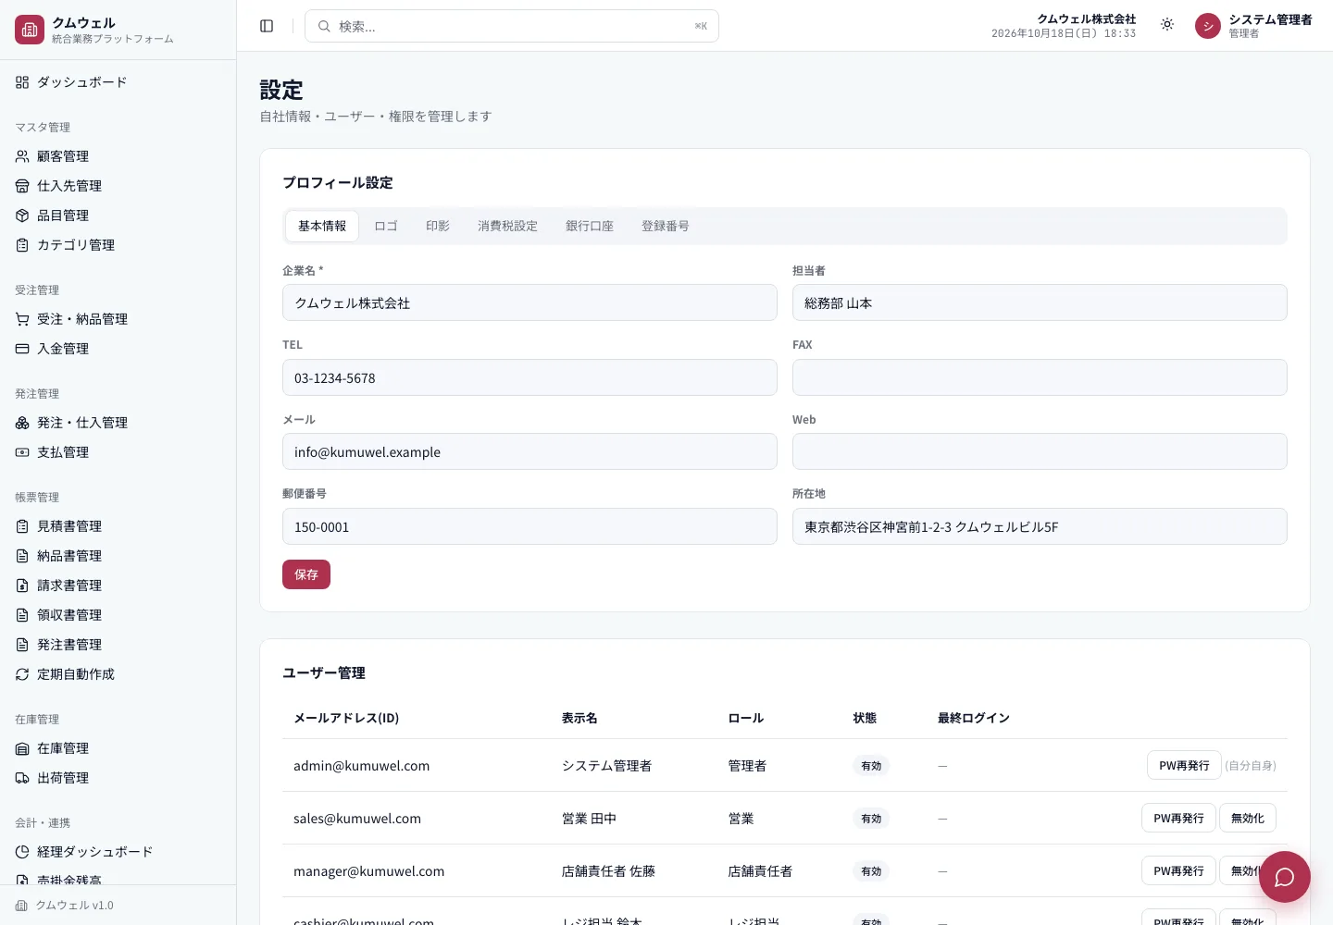Click the 所在地 address field

(1040, 526)
